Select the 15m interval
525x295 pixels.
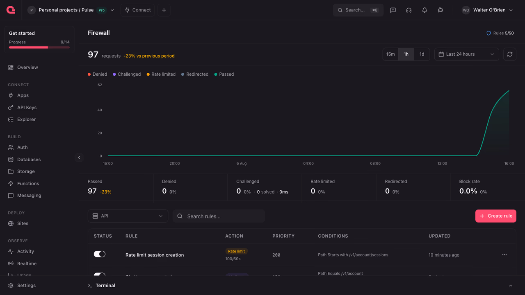click(390, 54)
